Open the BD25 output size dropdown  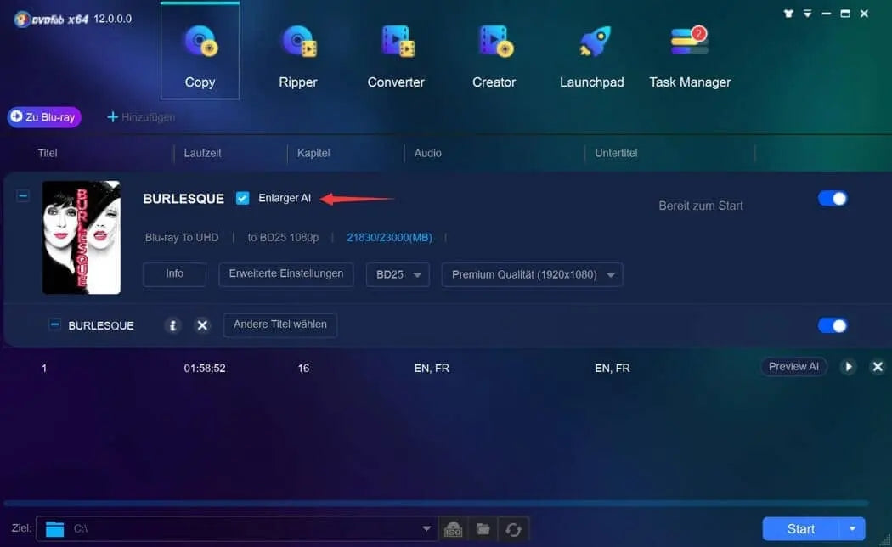pyautogui.click(x=397, y=275)
